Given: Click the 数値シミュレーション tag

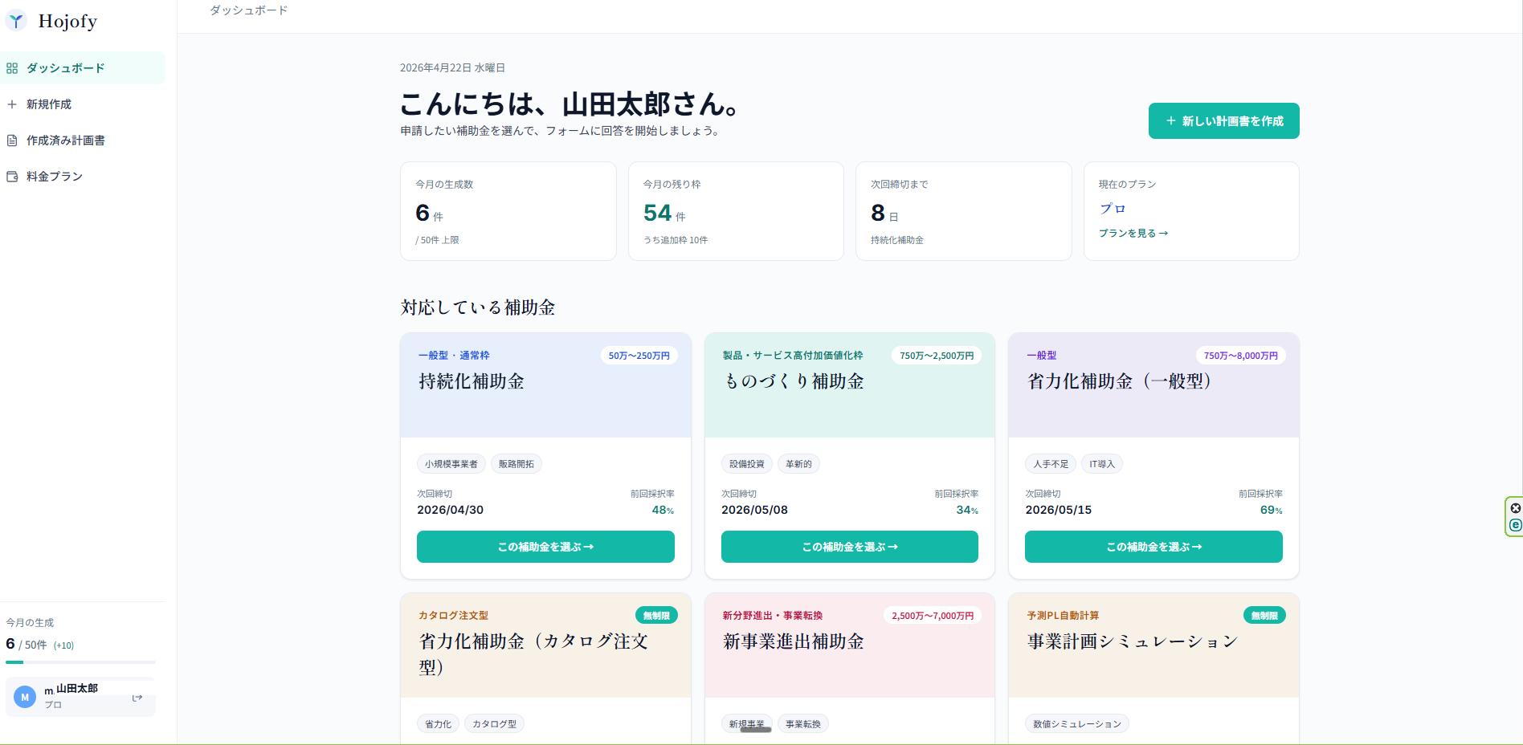Looking at the screenshot, I should (x=1077, y=724).
